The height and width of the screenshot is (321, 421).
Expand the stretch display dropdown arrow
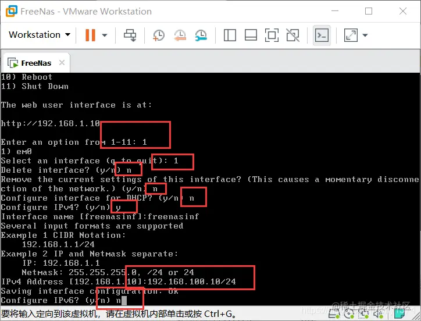click(x=365, y=35)
